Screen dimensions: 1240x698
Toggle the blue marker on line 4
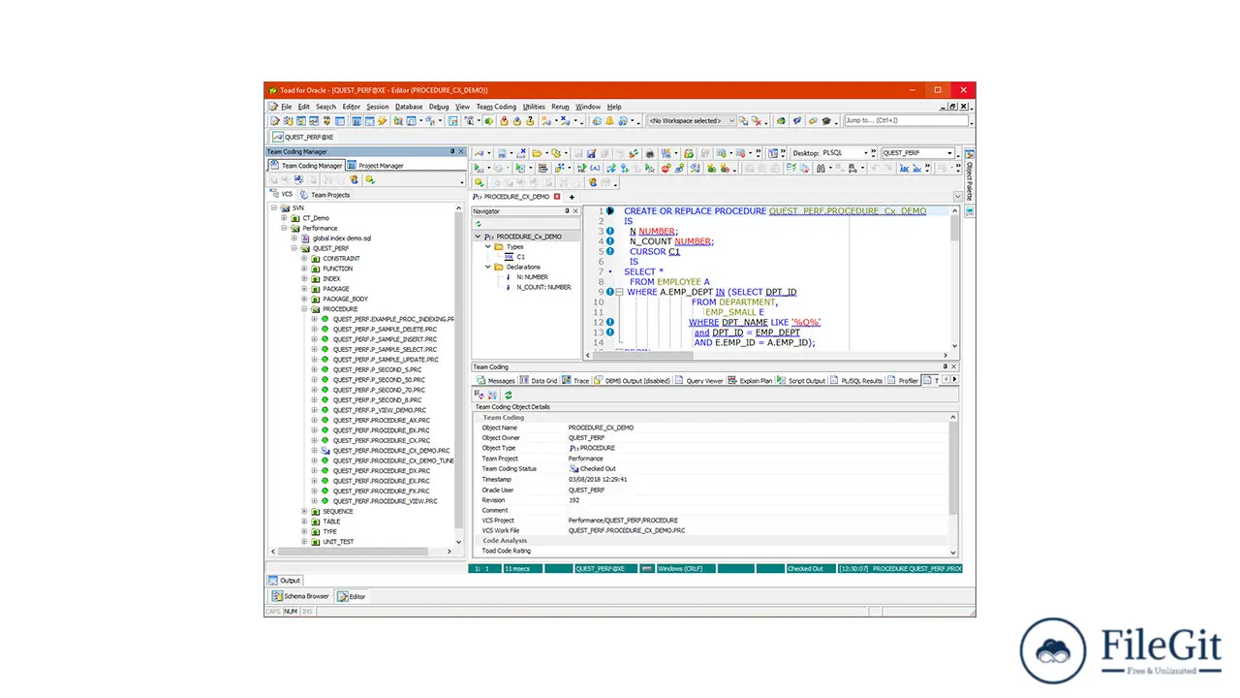[x=610, y=240]
